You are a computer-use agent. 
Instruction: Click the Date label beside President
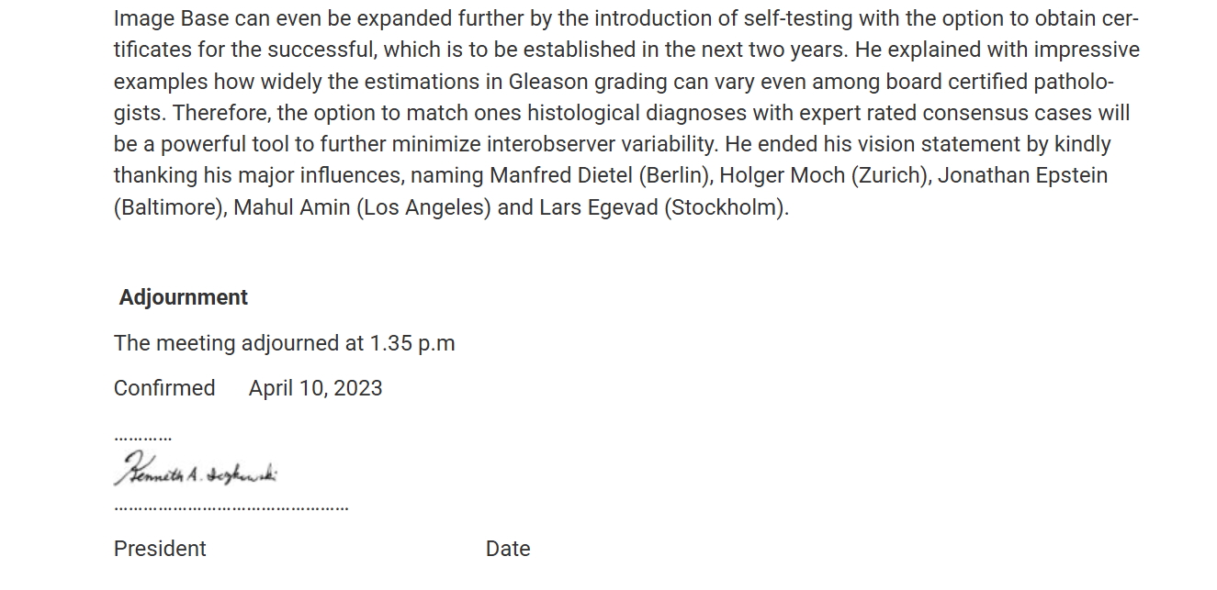pos(508,549)
